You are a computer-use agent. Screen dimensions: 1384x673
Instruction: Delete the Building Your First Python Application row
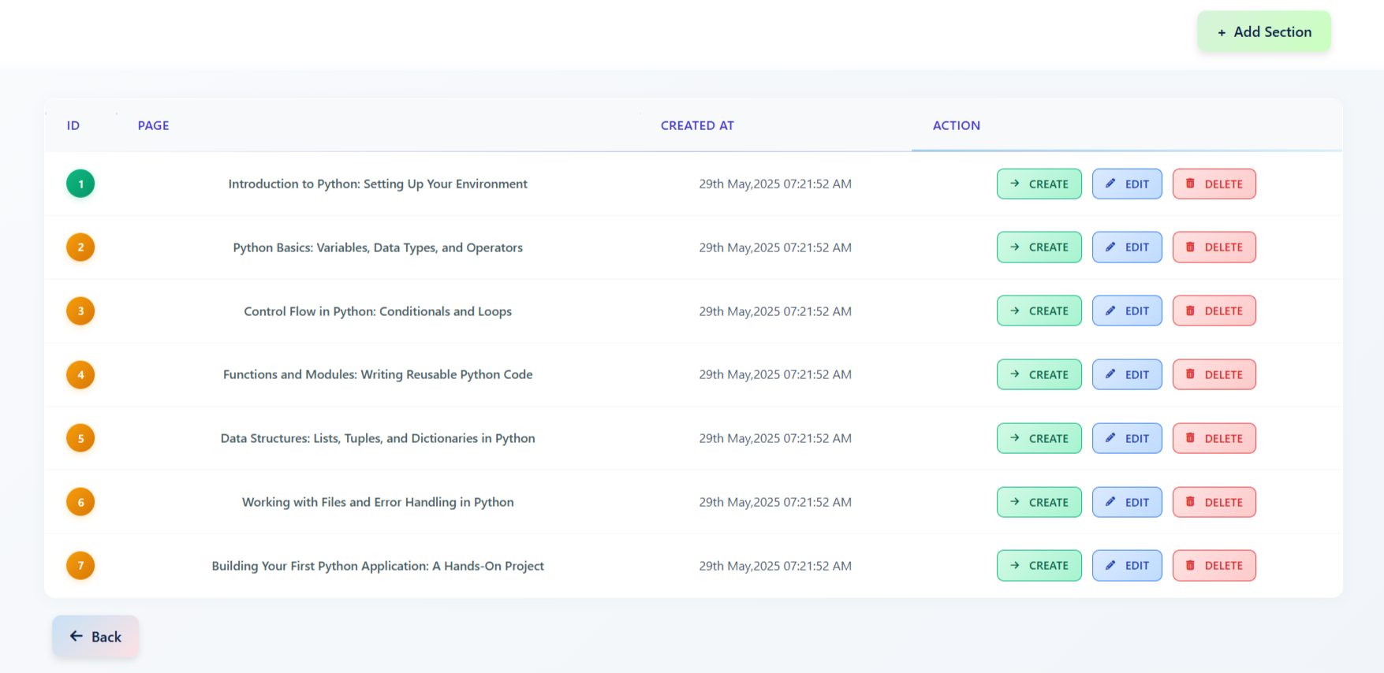click(x=1214, y=566)
